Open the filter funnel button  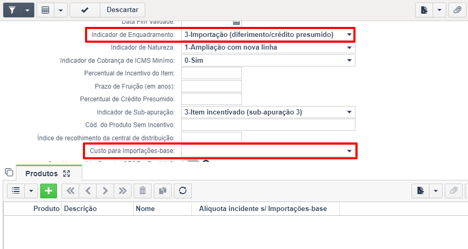pyautogui.click(x=12, y=10)
